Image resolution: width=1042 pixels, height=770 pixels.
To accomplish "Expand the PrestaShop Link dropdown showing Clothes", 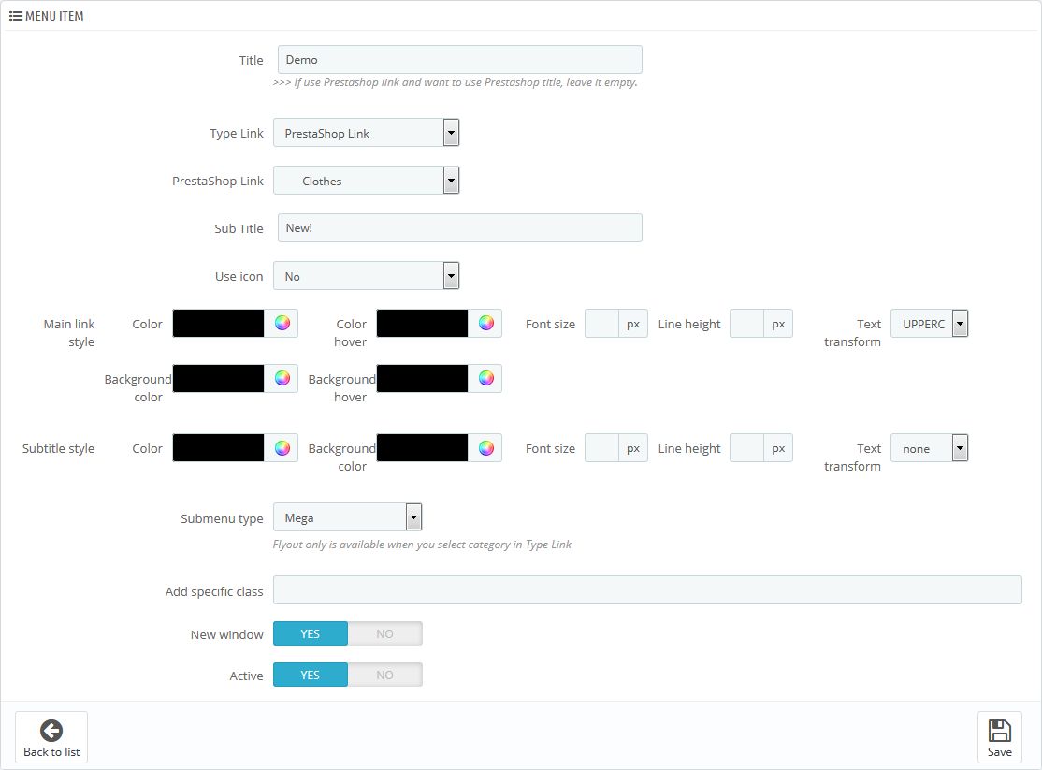I will point(366,181).
